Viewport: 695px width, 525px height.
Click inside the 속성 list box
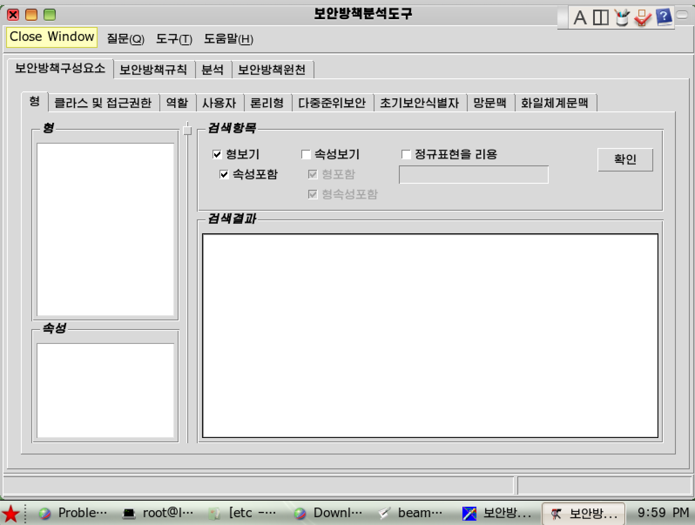click(x=105, y=390)
